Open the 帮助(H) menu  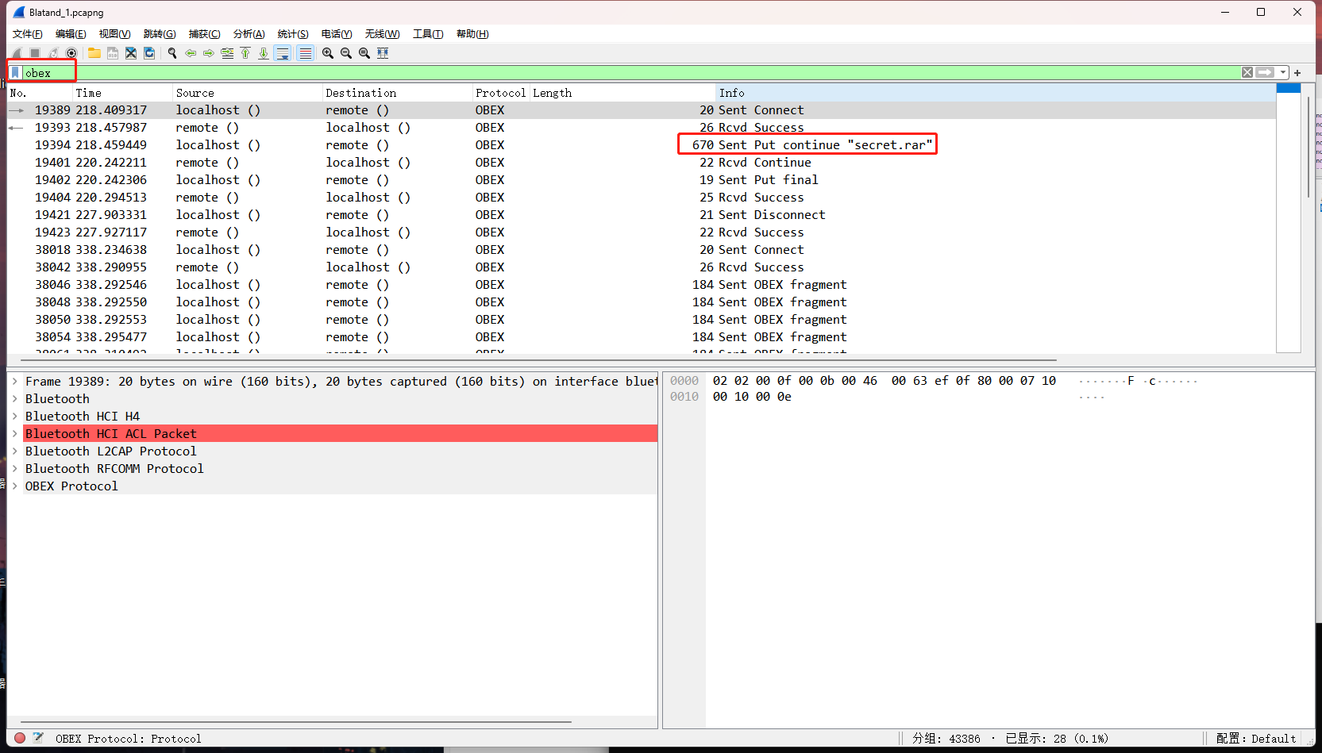(x=472, y=34)
